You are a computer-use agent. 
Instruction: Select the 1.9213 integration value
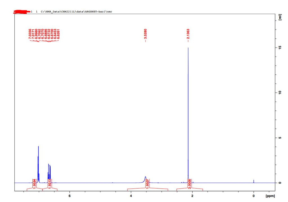(x=49, y=183)
